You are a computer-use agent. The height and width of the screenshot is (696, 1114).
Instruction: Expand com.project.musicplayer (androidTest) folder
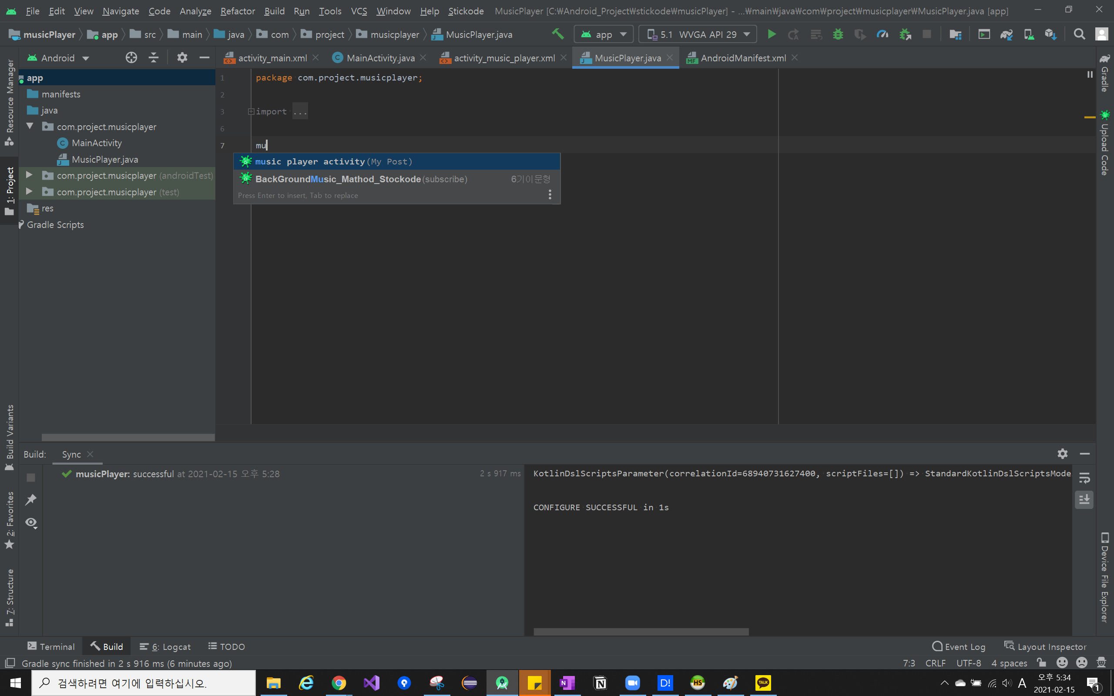pos(29,175)
